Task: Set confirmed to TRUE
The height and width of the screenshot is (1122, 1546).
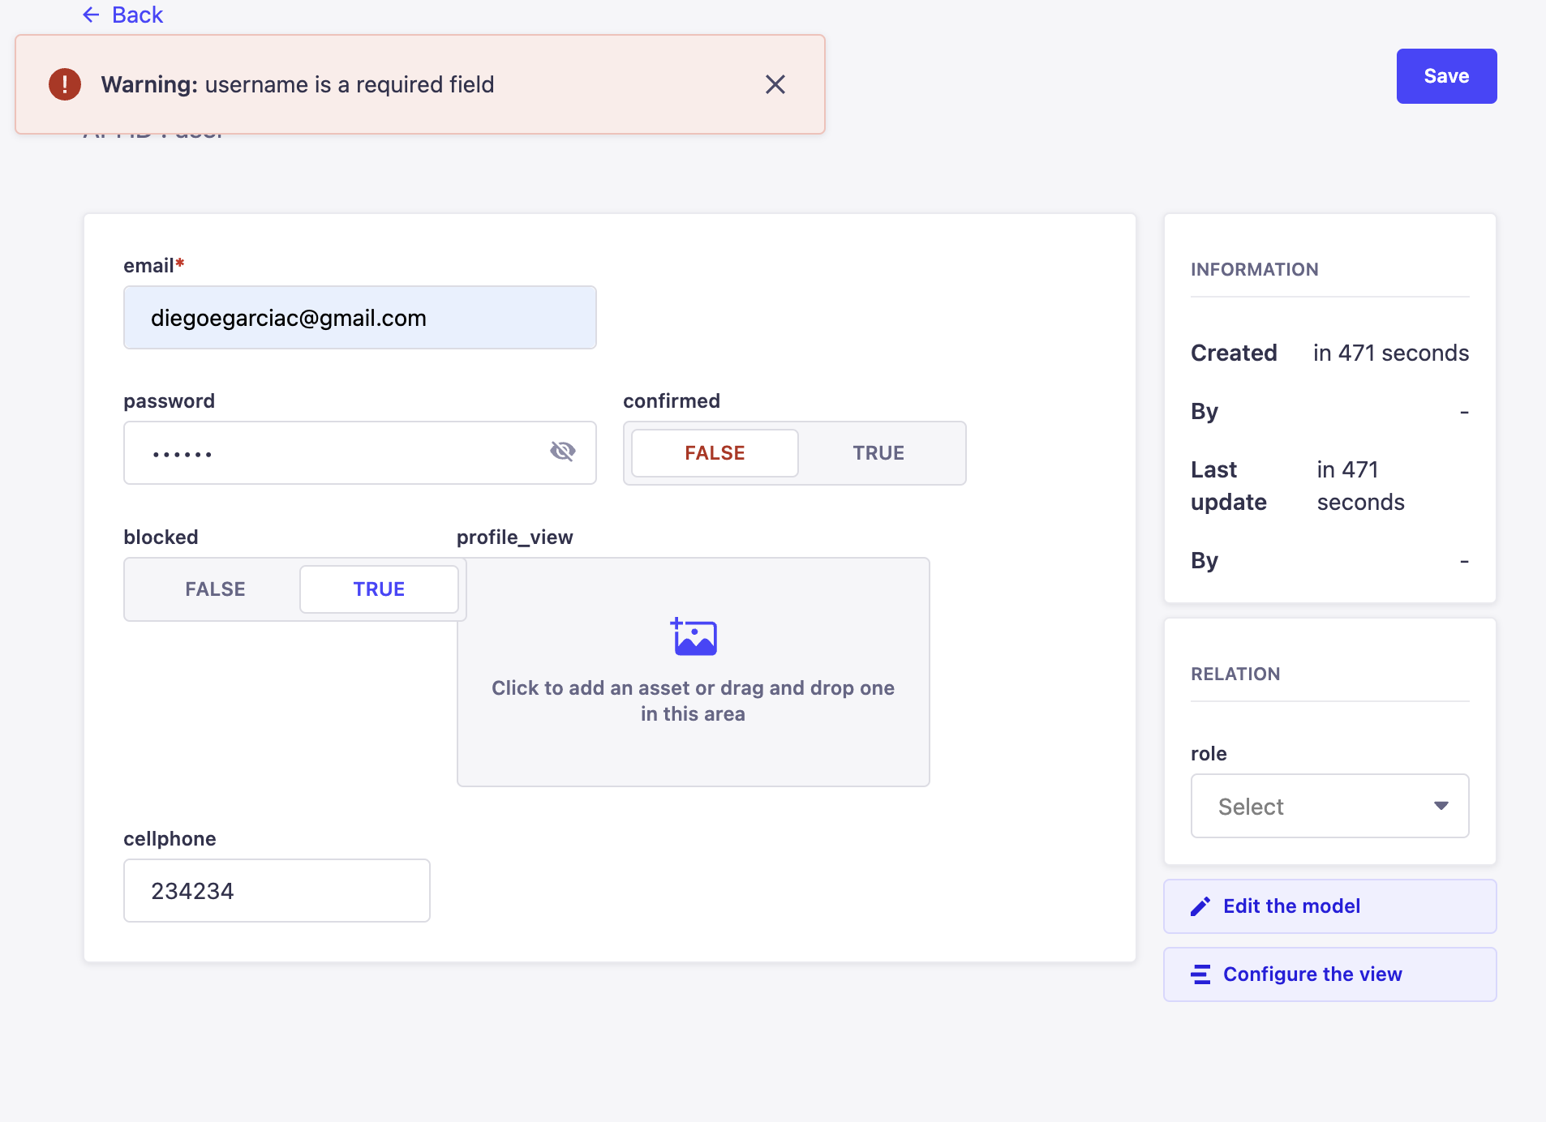Action: point(878,452)
